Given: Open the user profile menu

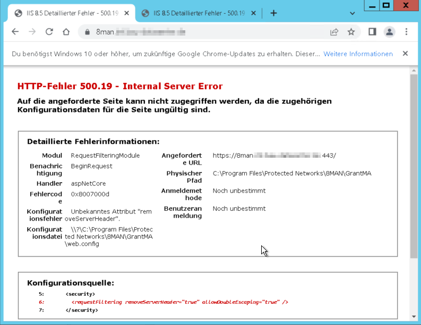Looking at the screenshot, I should 389,32.
